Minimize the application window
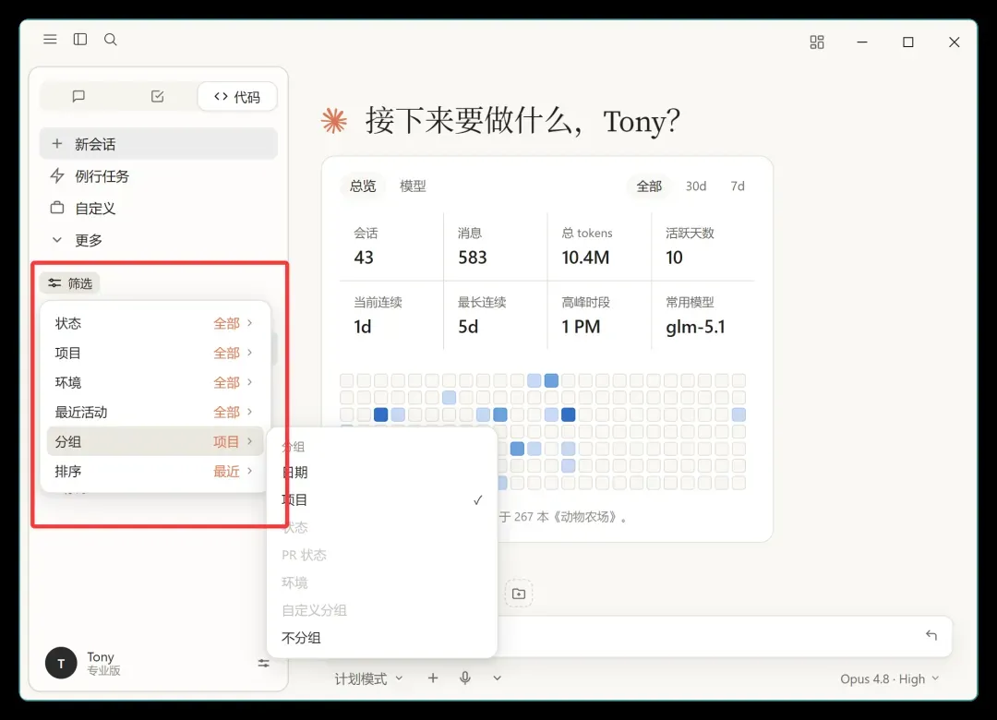Screen dimensions: 997x720 pyautogui.click(x=862, y=42)
